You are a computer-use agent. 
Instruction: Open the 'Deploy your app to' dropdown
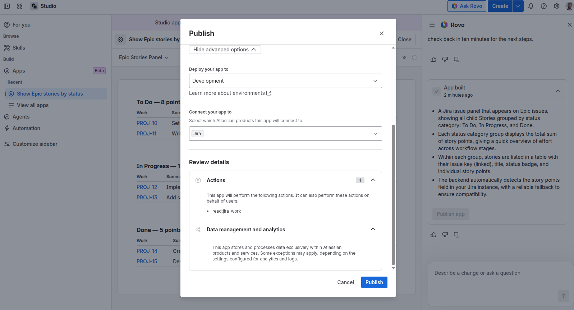285,81
